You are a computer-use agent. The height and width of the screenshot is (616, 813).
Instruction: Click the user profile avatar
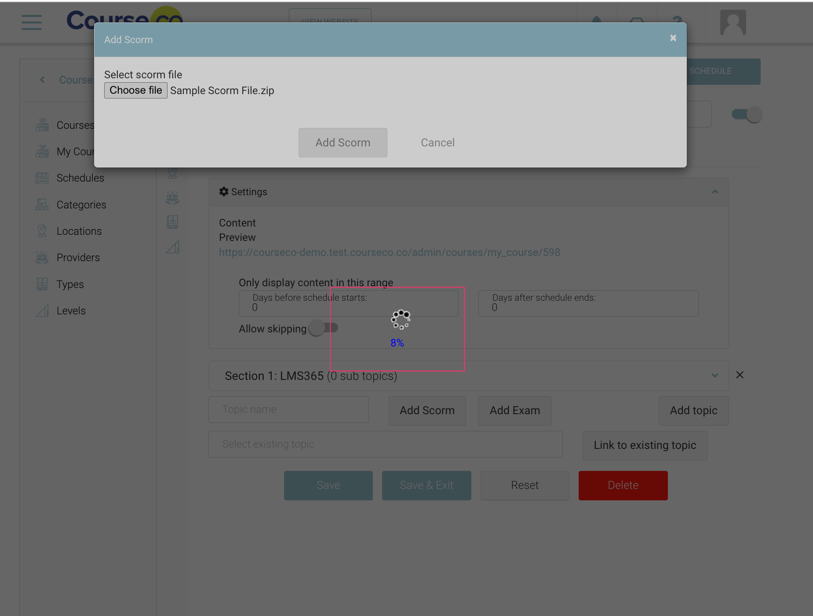point(733,22)
